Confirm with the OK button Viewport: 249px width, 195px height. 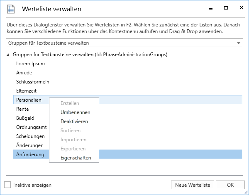click(230, 185)
